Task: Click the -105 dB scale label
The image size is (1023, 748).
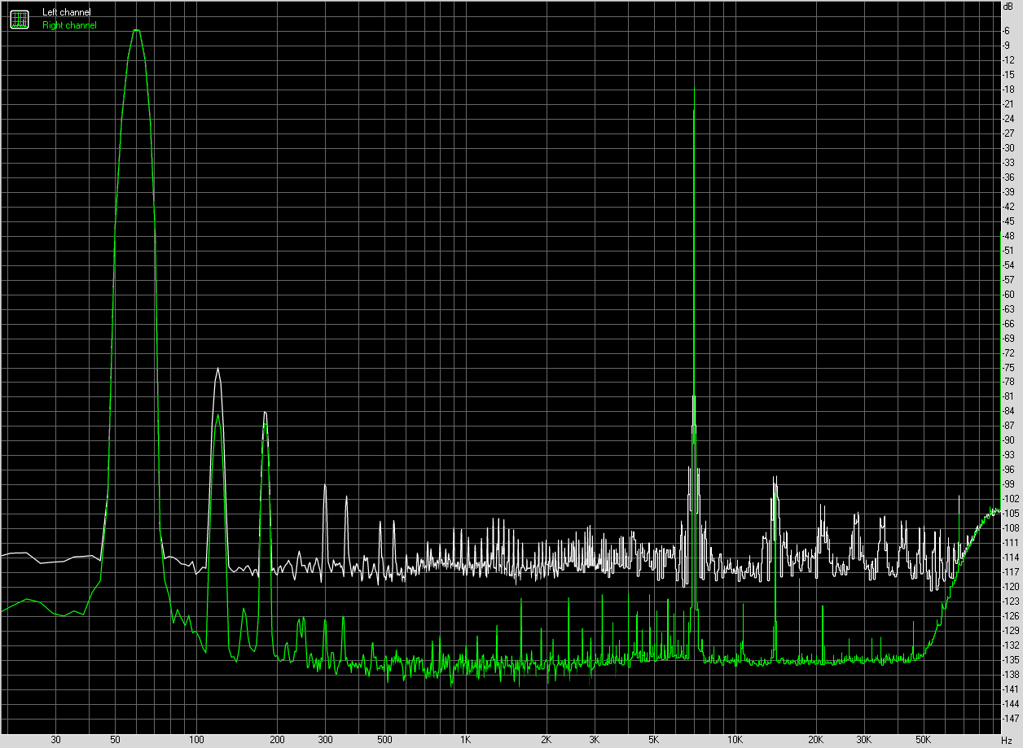Action: pyautogui.click(x=1011, y=514)
